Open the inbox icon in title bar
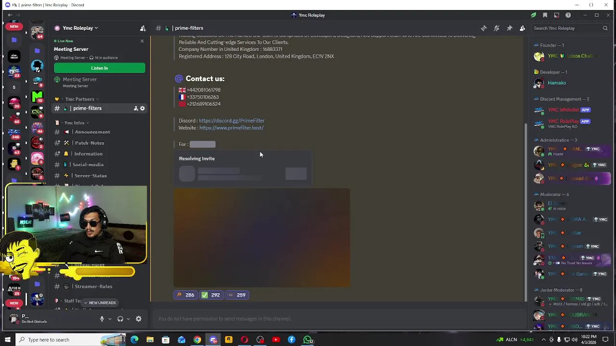The image size is (616, 346). [556, 15]
